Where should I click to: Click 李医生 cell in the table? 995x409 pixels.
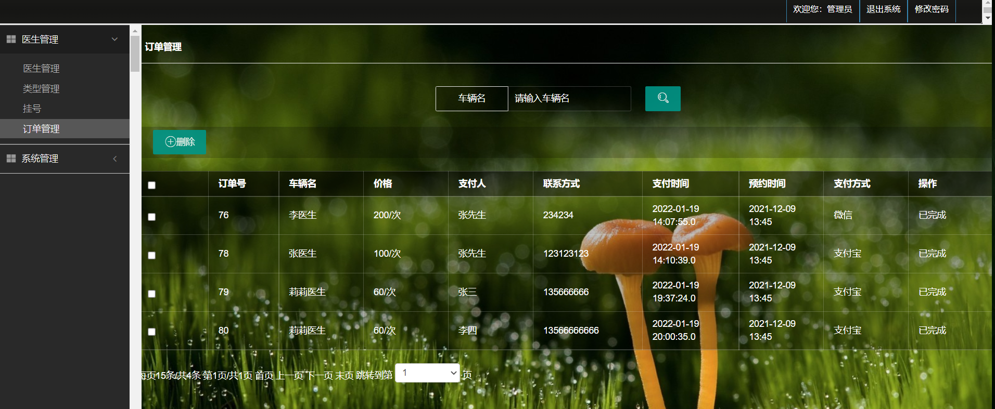(302, 215)
